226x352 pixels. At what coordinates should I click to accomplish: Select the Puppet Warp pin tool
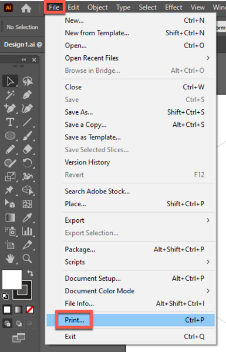point(9,190)
